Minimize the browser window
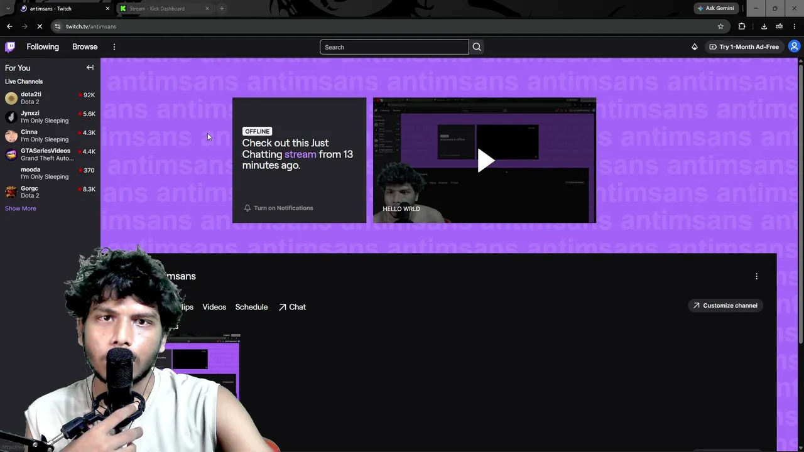The height and width of the screenshot is (452, 804). [x=756, y=8]
